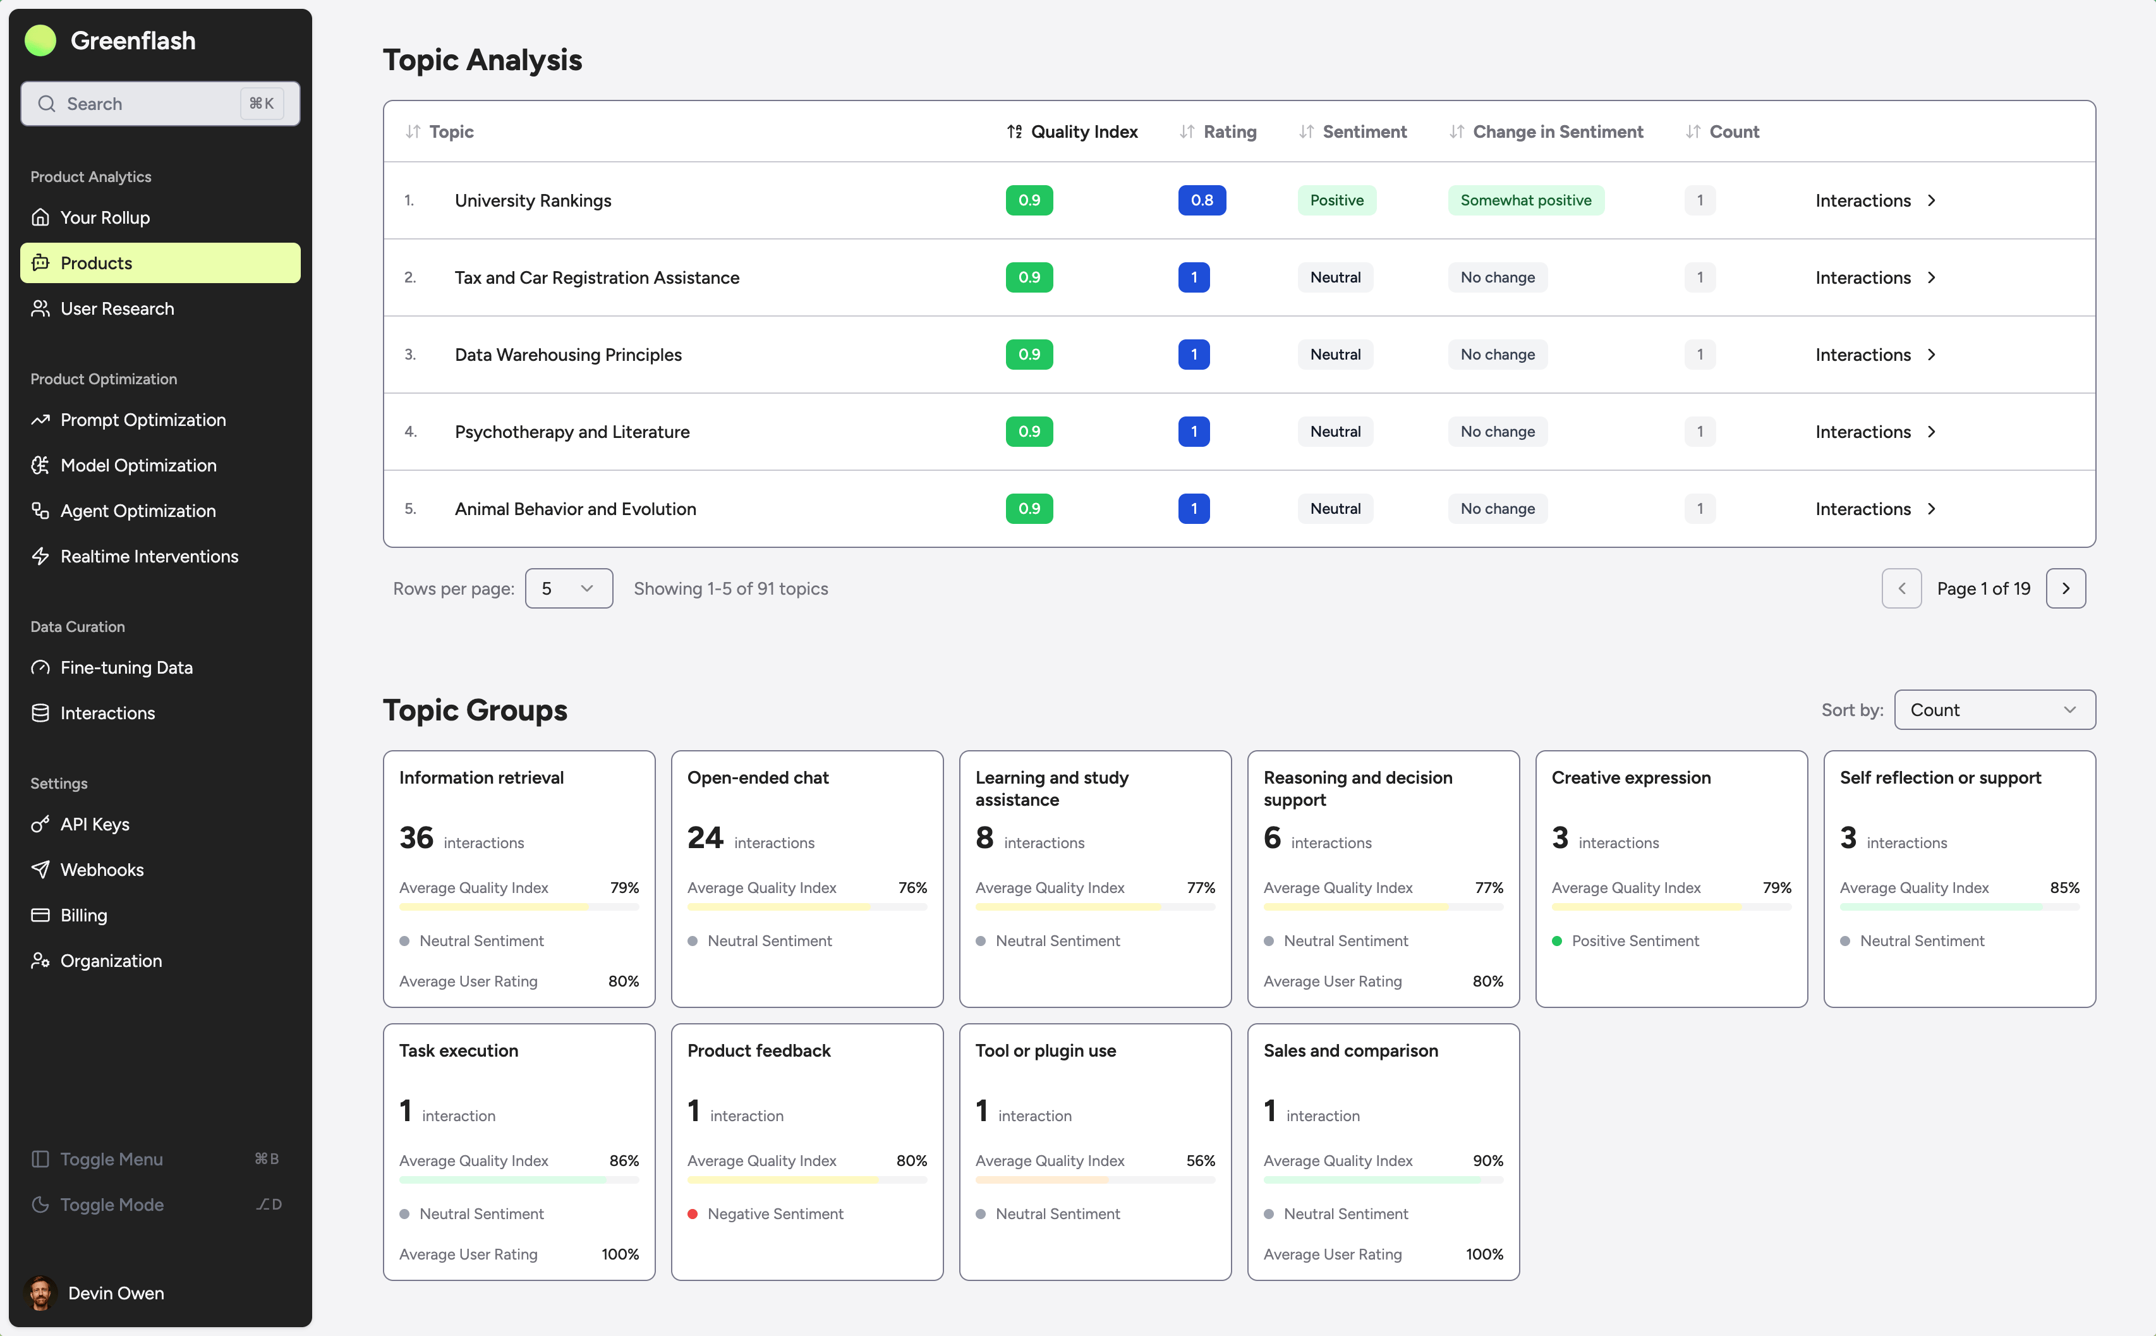Click the Your Rollup home icon
The height and width of the screenshot is (1336, 2156).
tap(40, 217)
